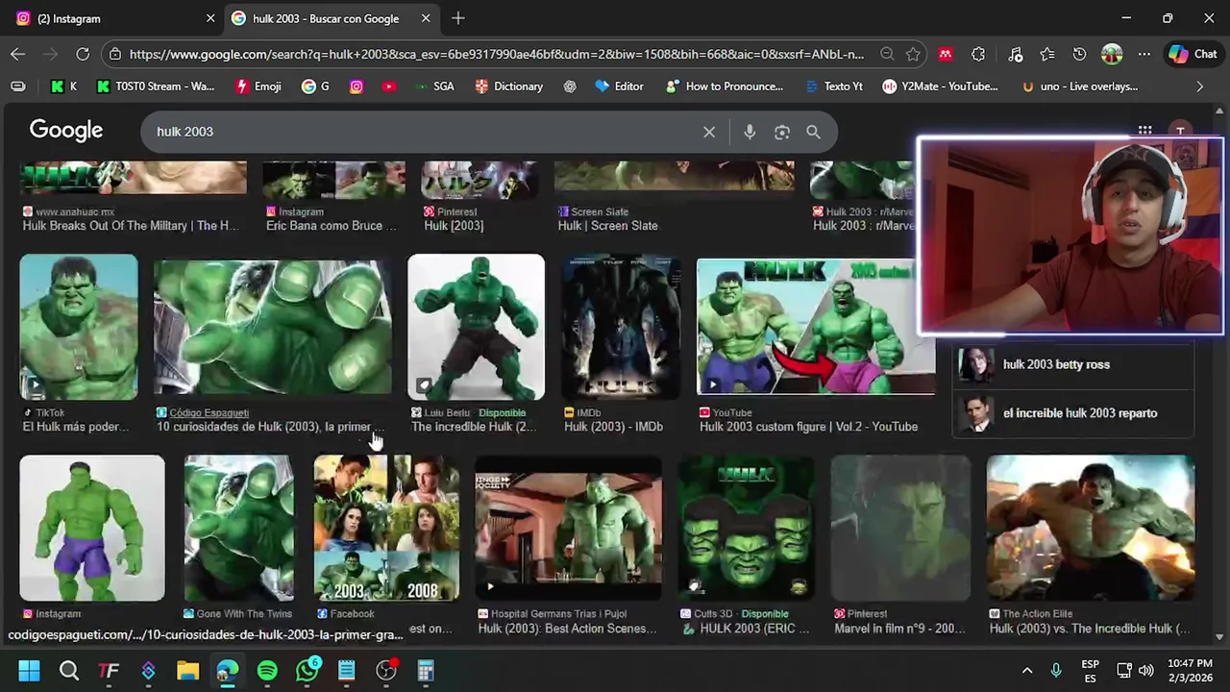Close the hulk 2003 Google tab
The height and width of the screenshot is (692, 1230).
426,18
